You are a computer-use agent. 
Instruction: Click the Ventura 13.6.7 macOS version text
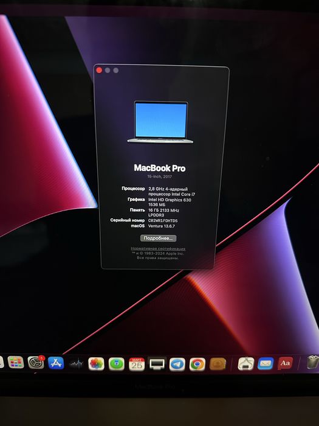point(162,226)
